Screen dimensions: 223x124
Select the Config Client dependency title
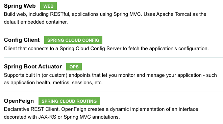(22, 40)
